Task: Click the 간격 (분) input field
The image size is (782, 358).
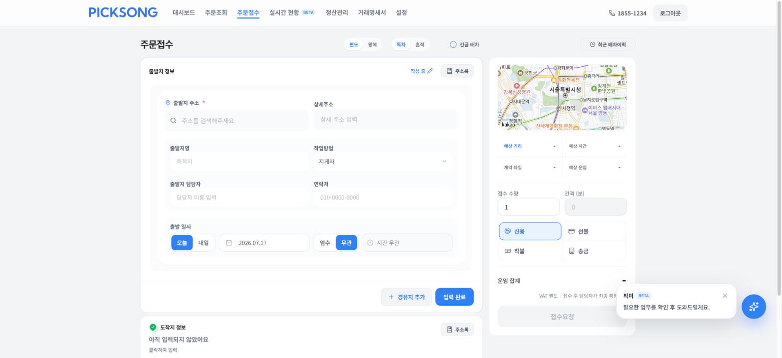Action: coord(595,207)
